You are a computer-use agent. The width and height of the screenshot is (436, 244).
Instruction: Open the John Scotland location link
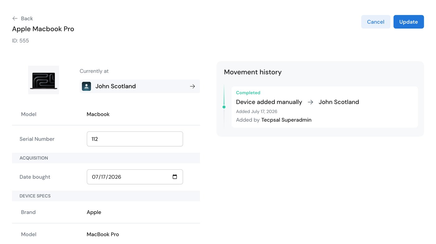point(140,86)
